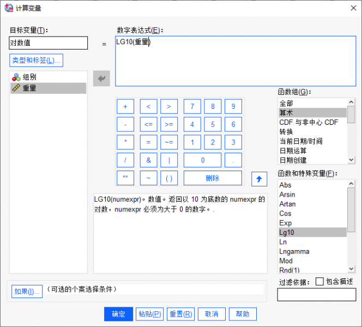This screenshot has width=362, height=327.
Task: Click keypad number 7
Action: (192, 106)
